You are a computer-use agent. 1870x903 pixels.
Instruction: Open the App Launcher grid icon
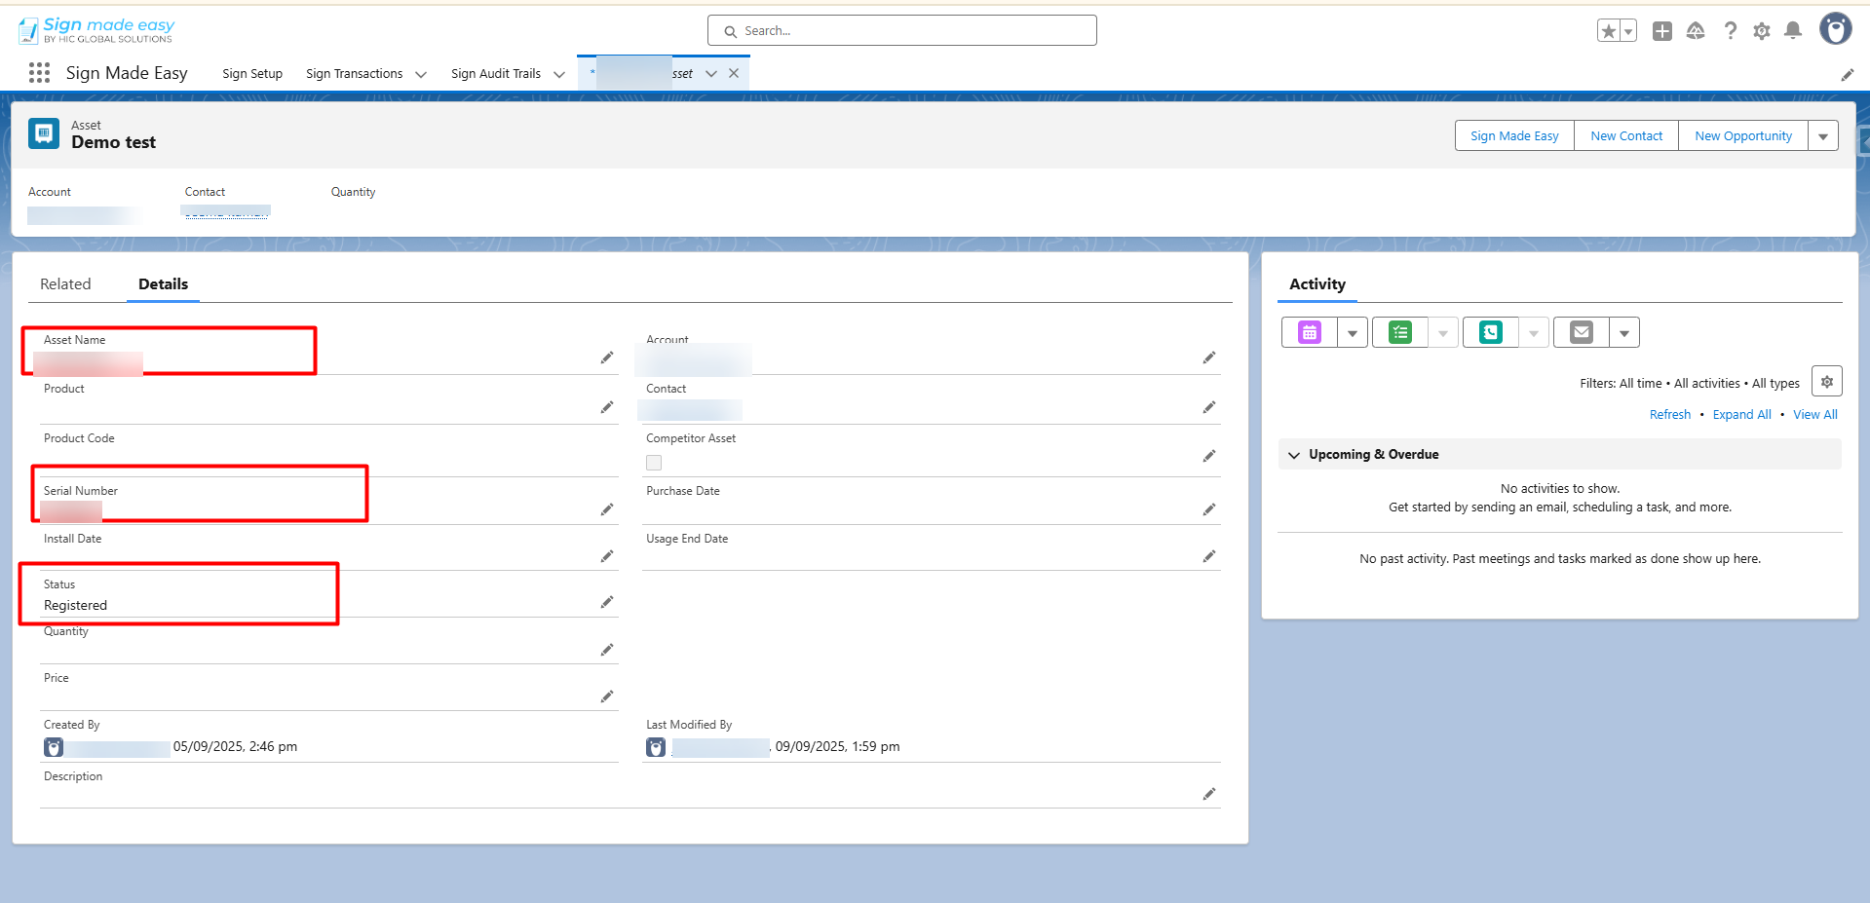39,73
